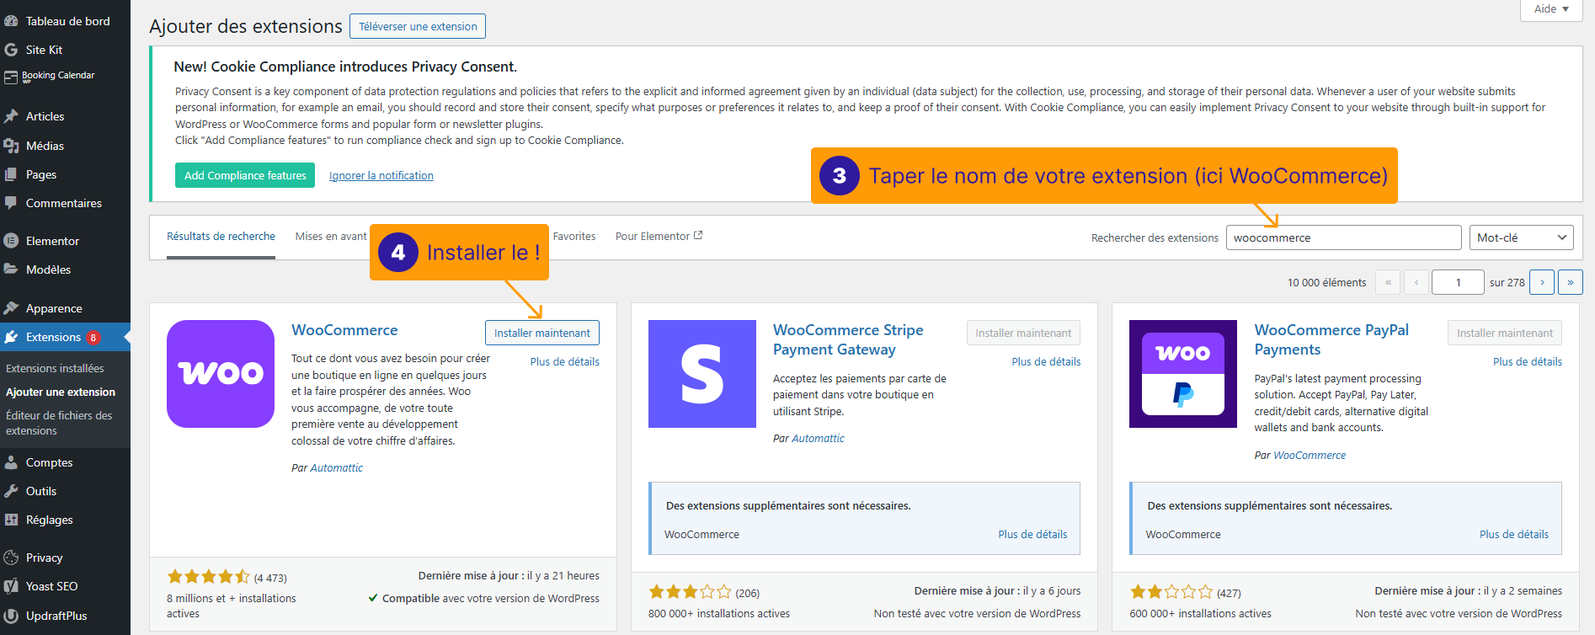Click the UpdraftPlus icon
The height and width of the screenshot is (635, 1595).
(x=11, y=616)
